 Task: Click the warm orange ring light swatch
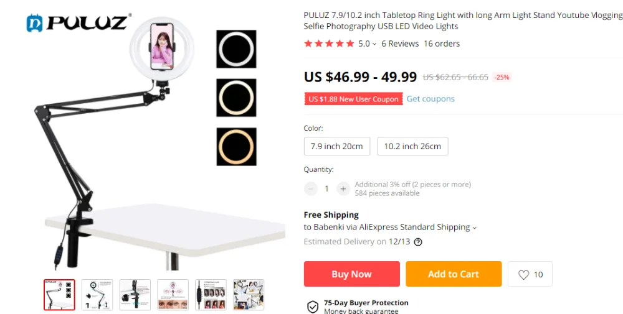[236, 147]
